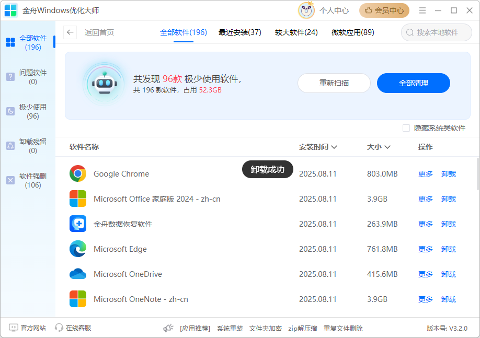The width and height of the screenshot is (480, 338).
Task: Switch to 最近安装(37) tab
Action: 239,32
